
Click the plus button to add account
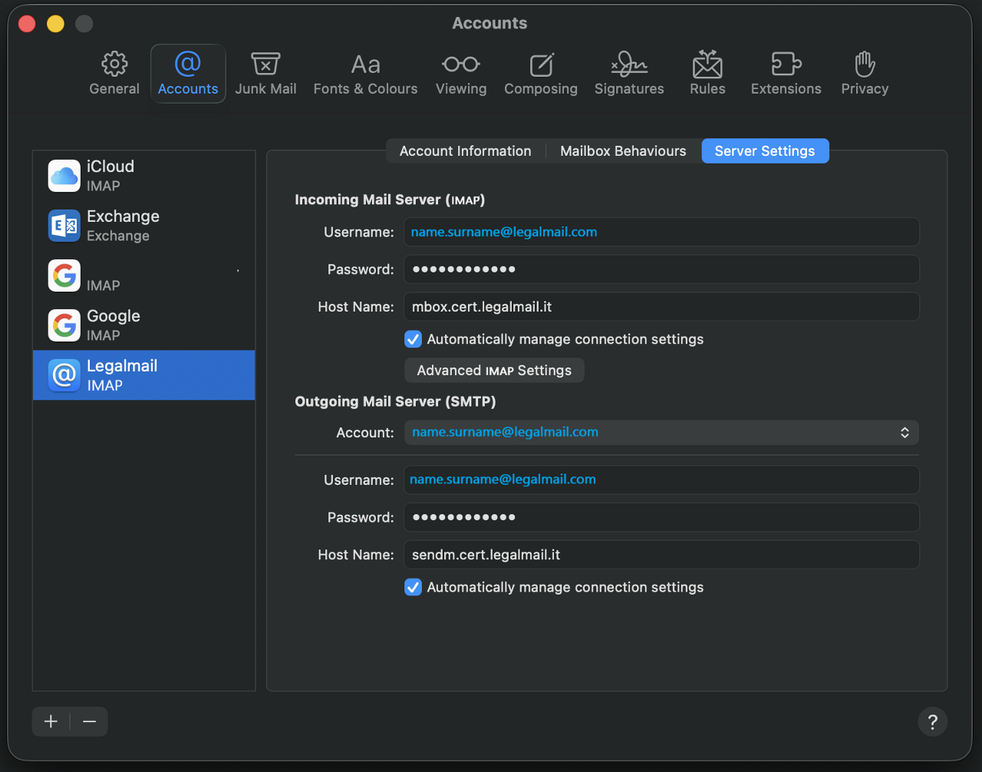(51, 721)
